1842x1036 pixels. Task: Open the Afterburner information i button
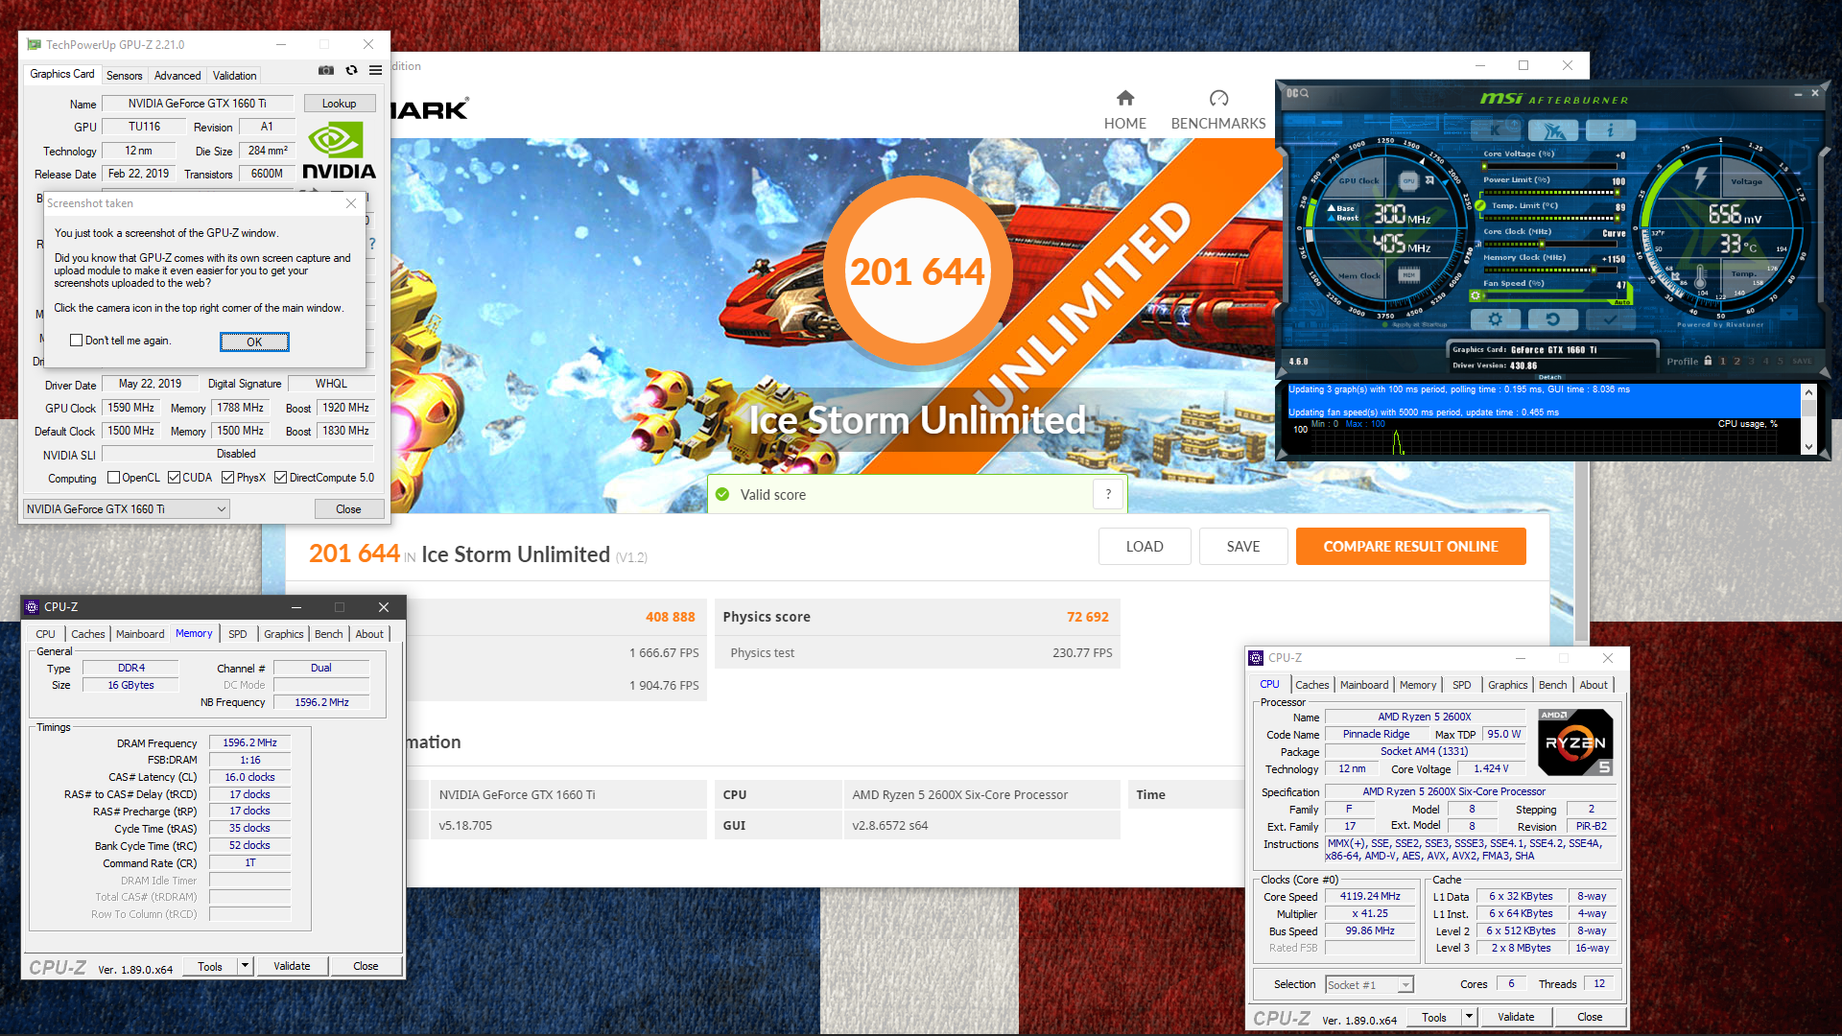[x=1610, y=130]
